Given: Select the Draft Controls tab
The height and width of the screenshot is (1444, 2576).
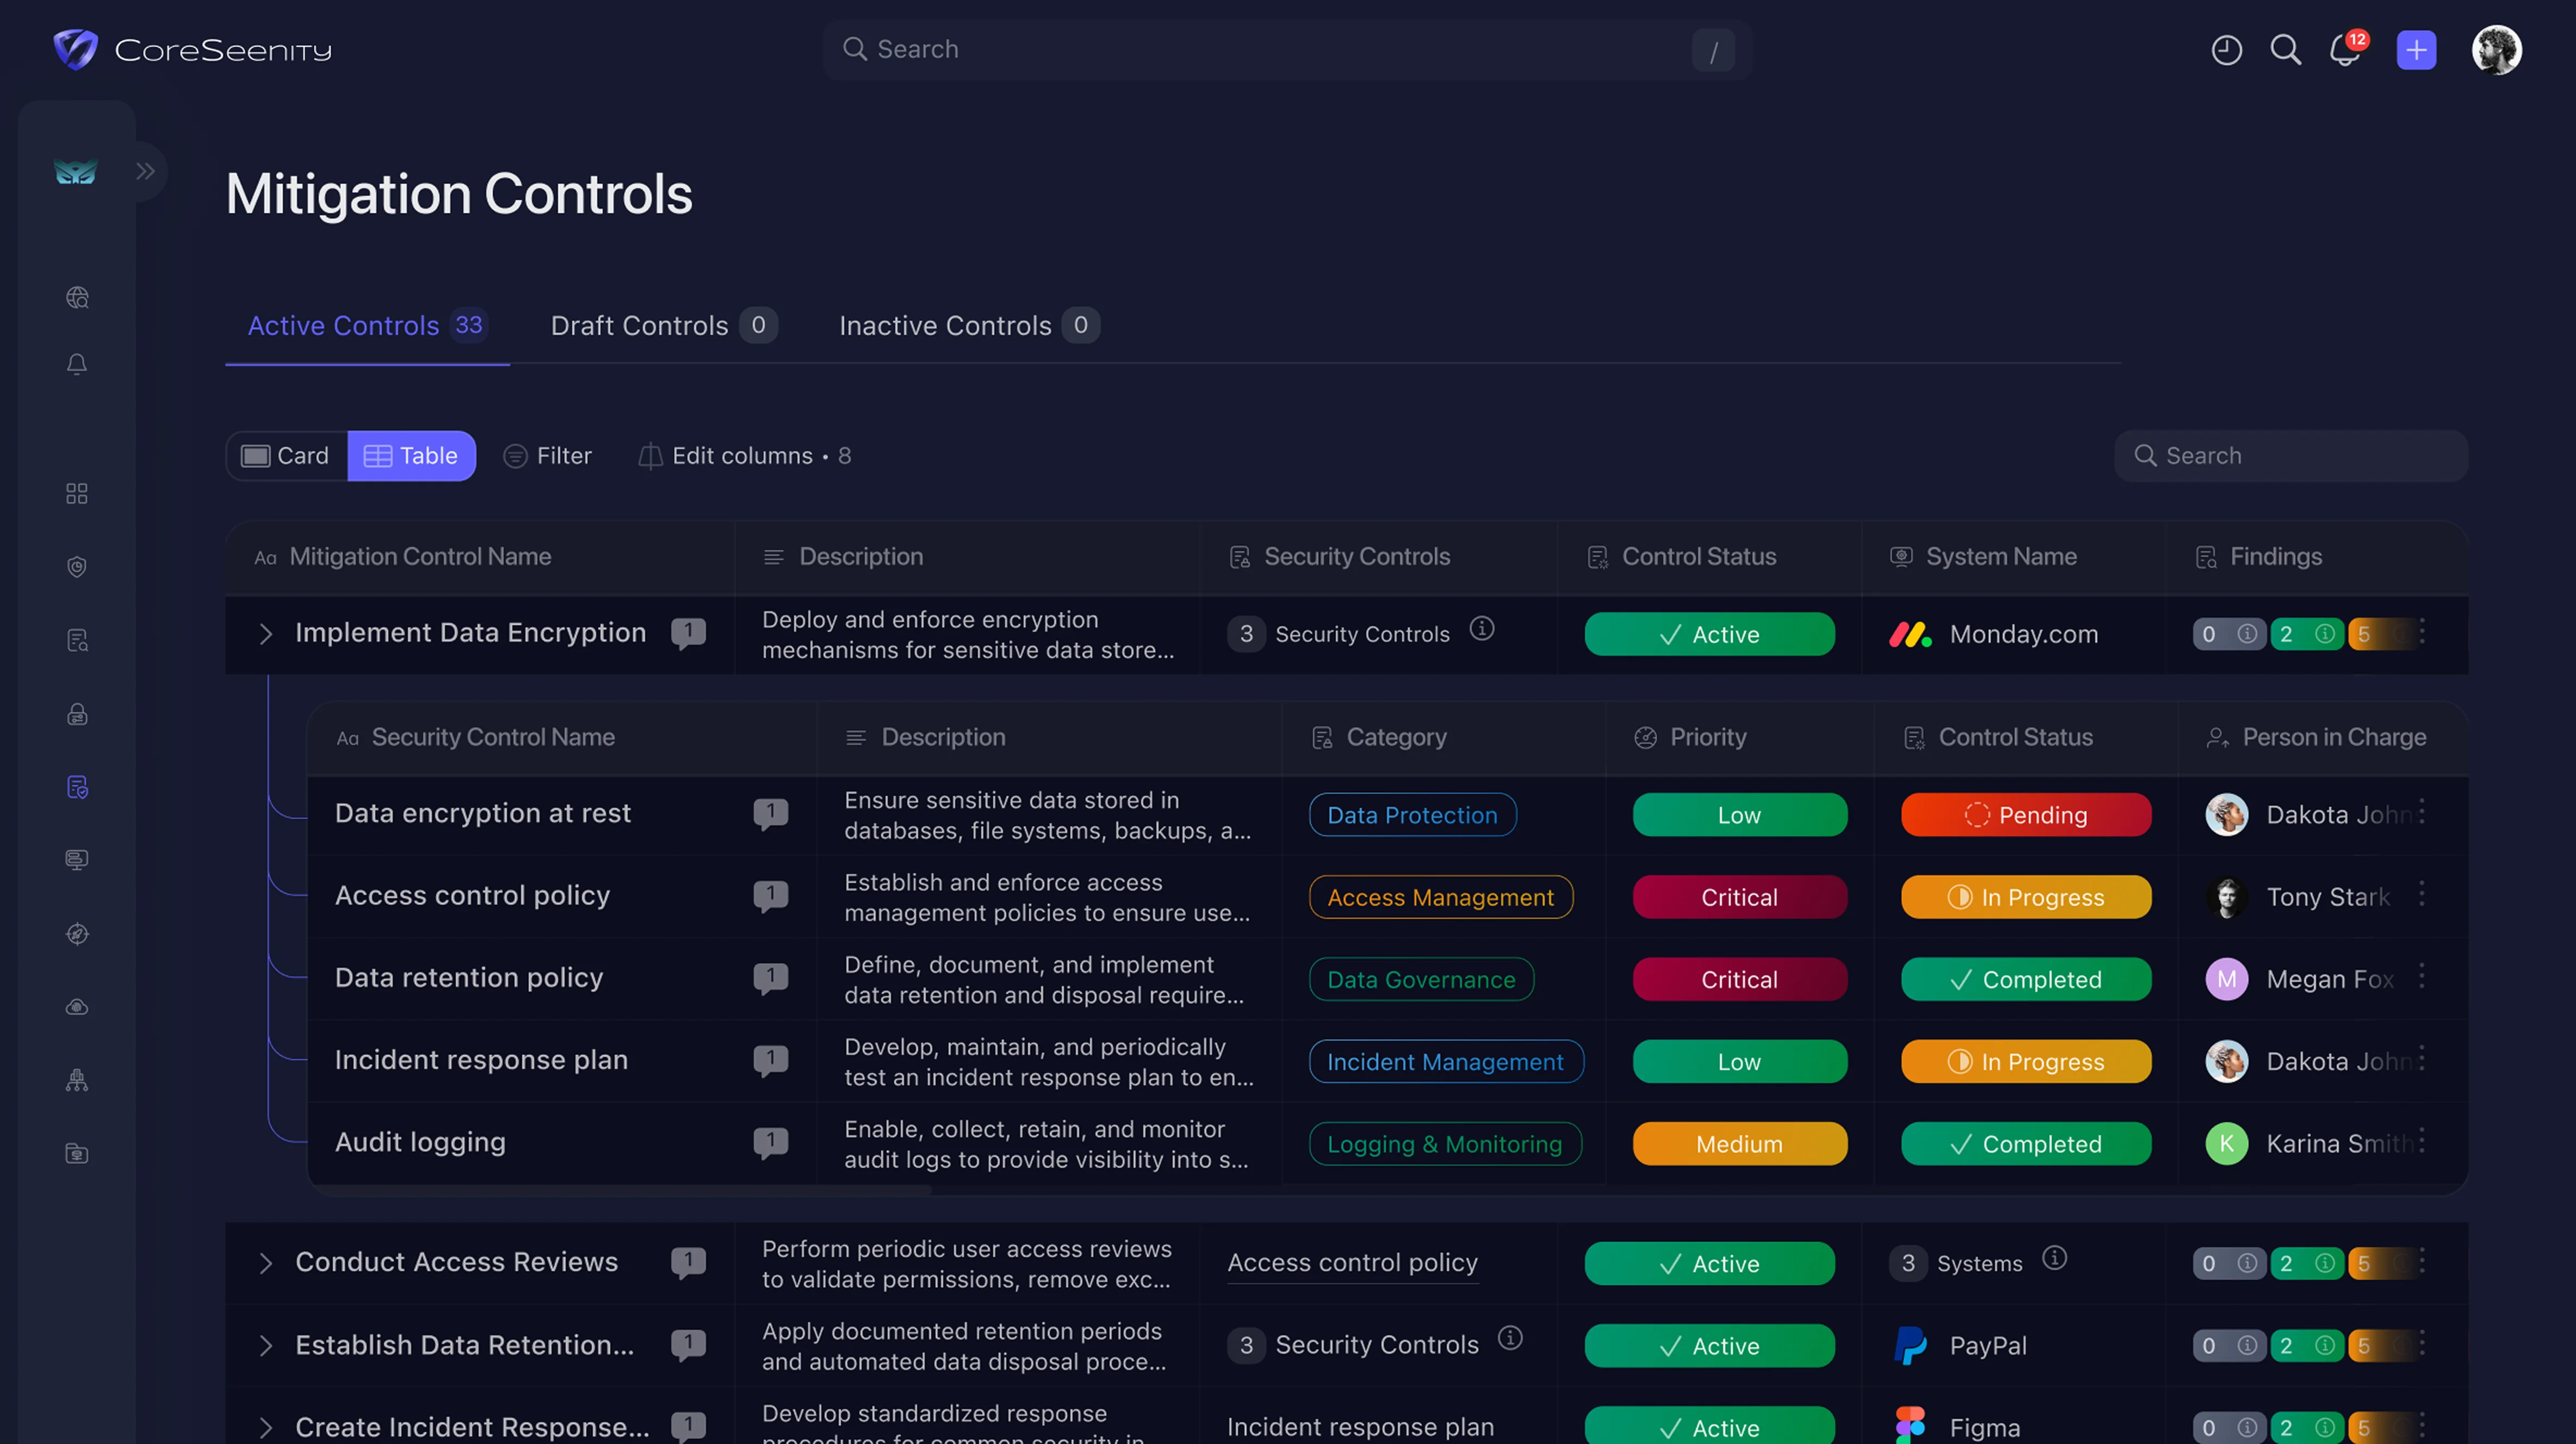Looking at the screenshot, I should tap(664, 326).
